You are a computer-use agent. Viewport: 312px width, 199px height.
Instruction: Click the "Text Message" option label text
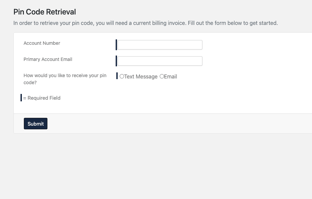pyautogui.click(x=141, y=76)
